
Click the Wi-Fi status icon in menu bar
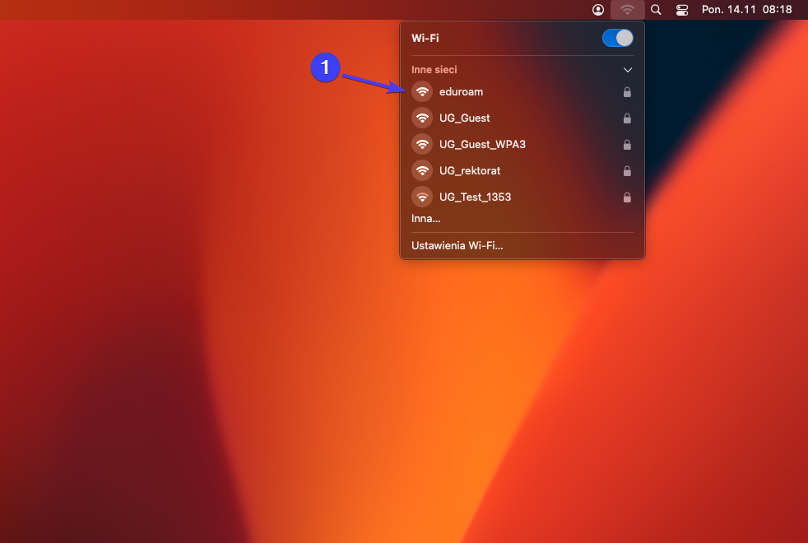pyautogui.click(x=628, y=10)
